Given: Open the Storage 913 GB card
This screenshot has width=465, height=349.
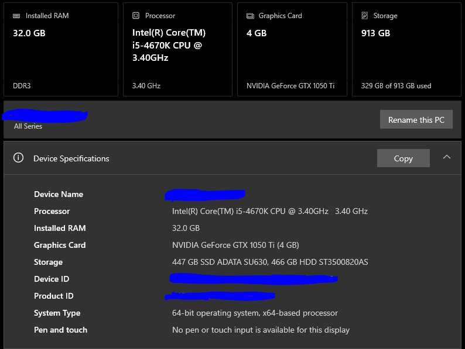Looking at the screenshot, I should tap(406, 50).
